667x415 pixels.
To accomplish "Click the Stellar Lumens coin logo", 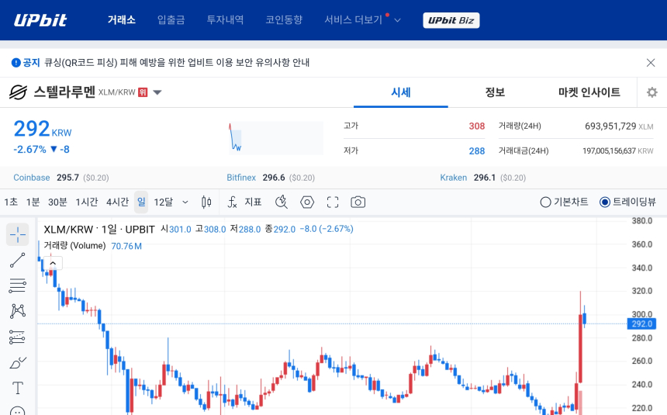I will click(19, 92).
